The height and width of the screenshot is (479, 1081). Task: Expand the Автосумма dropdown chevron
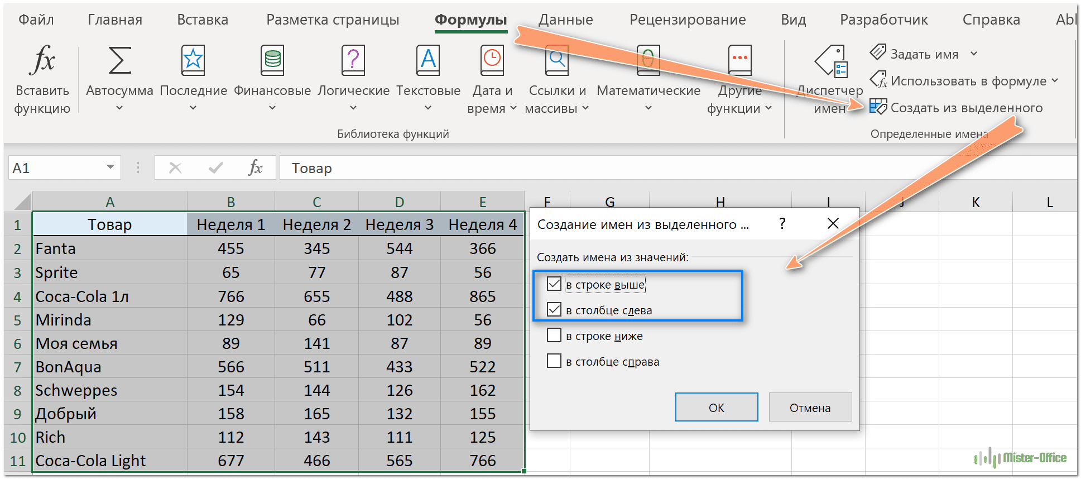point(119,108)
